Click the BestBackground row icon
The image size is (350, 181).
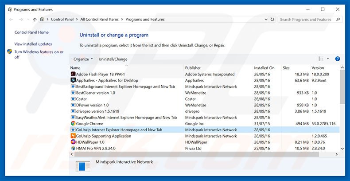click(73, 87)
